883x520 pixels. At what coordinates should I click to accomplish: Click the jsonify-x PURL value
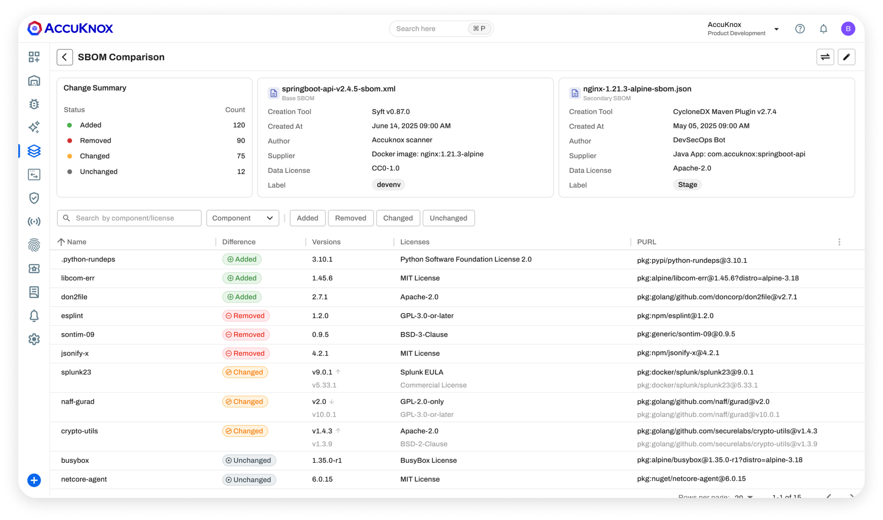[x=678, y=353]
